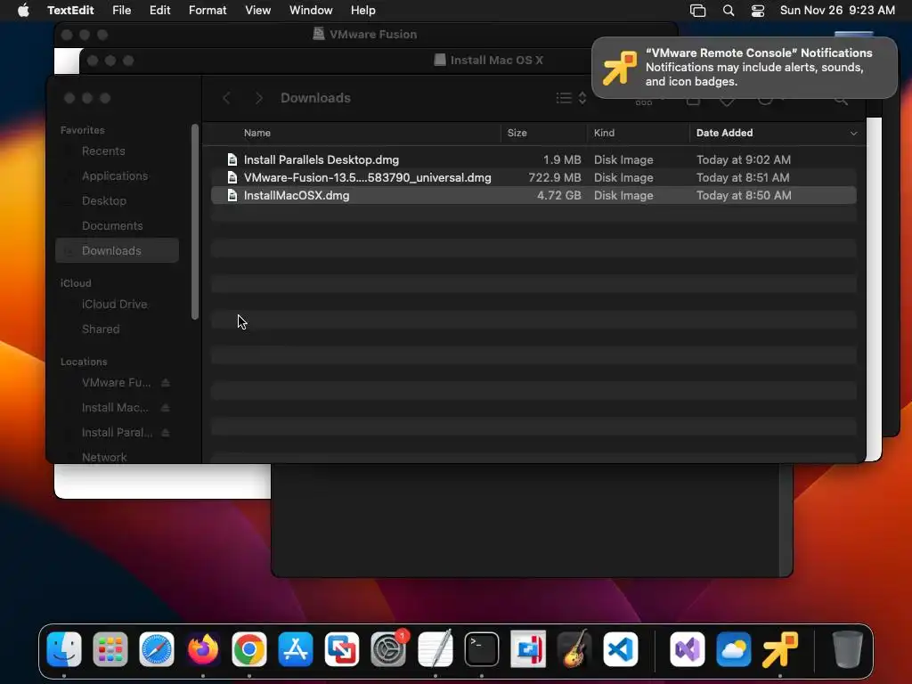Viewport: 912px width, 684px height.
Task: Open the Edit menu
Action: point(159,11)
